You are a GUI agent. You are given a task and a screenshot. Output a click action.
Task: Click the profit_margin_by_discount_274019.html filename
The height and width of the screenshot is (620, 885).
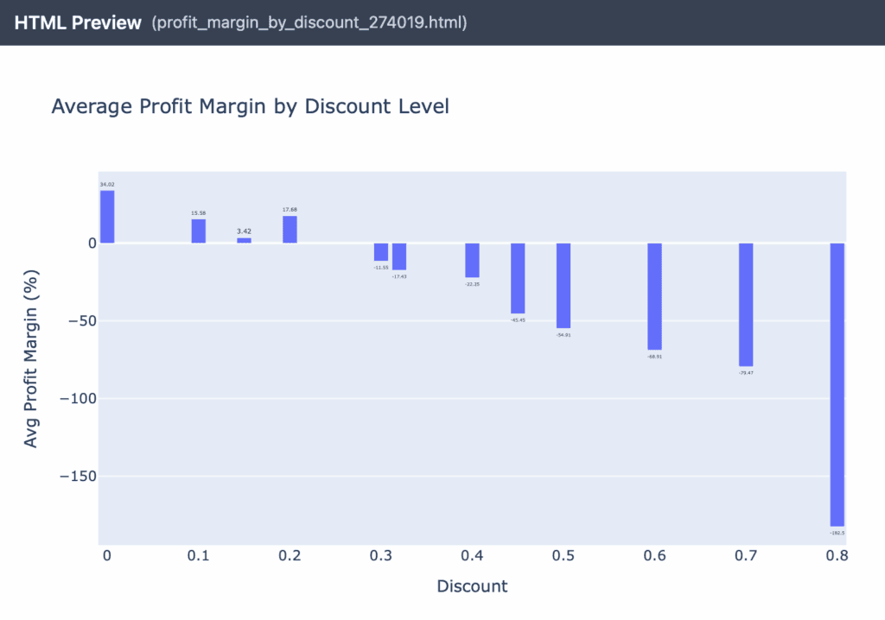(309, 23)
